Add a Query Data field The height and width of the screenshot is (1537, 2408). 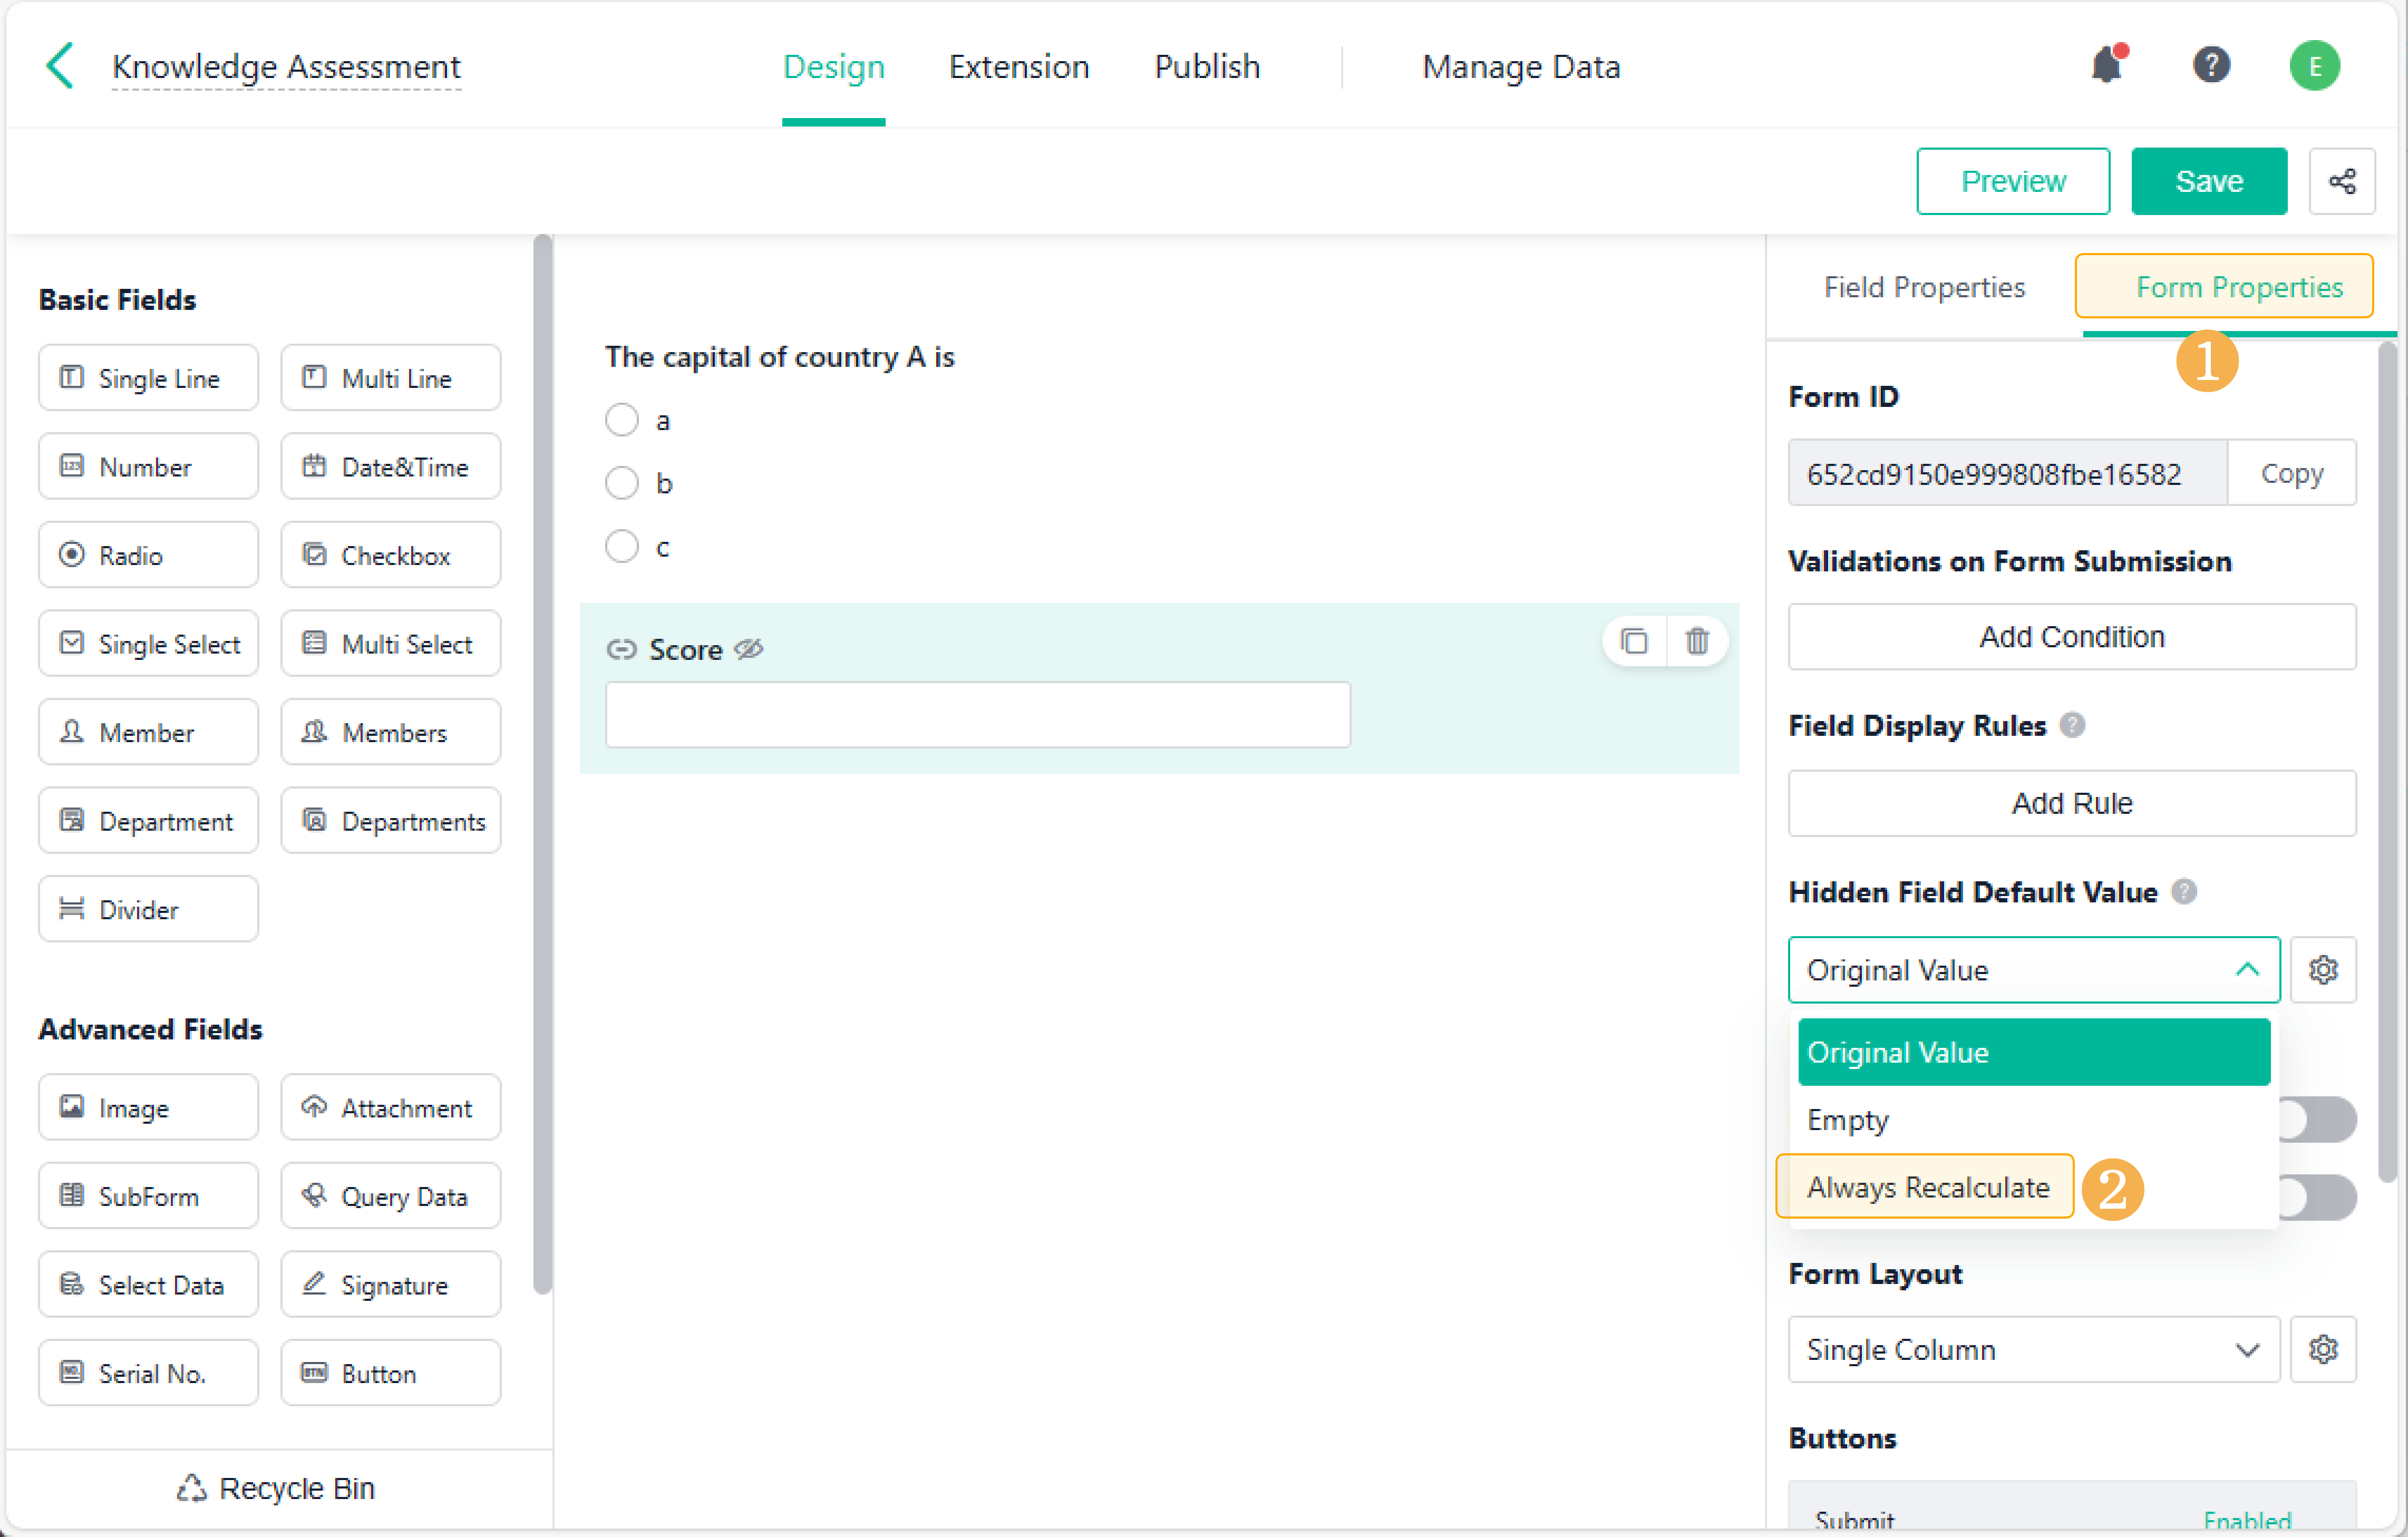point(391,1196)
